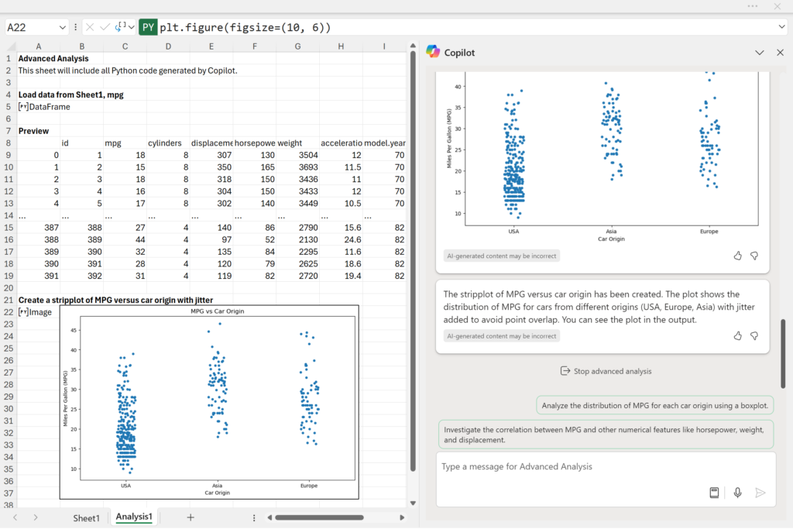Switch to Sheet1 tab
Screen dimensions: 793x529
[x=86, y=517]
